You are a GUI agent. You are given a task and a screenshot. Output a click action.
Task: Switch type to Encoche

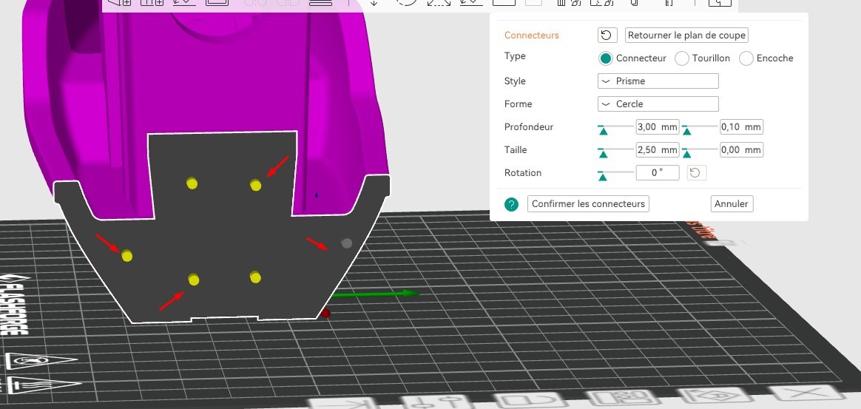point(746,58)
